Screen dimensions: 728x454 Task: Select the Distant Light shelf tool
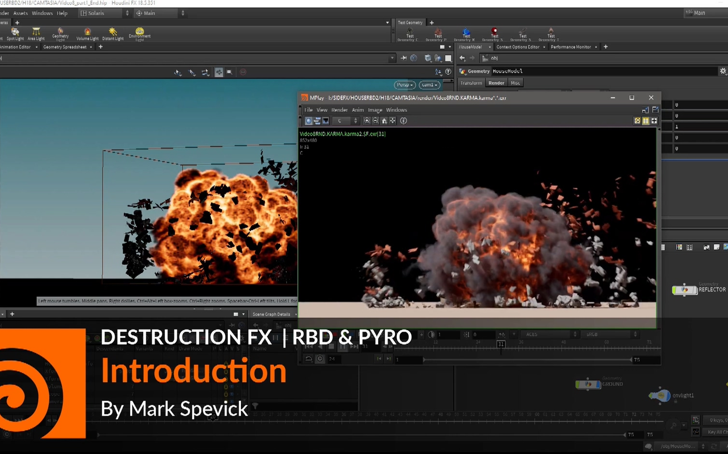tap(113, 34)
